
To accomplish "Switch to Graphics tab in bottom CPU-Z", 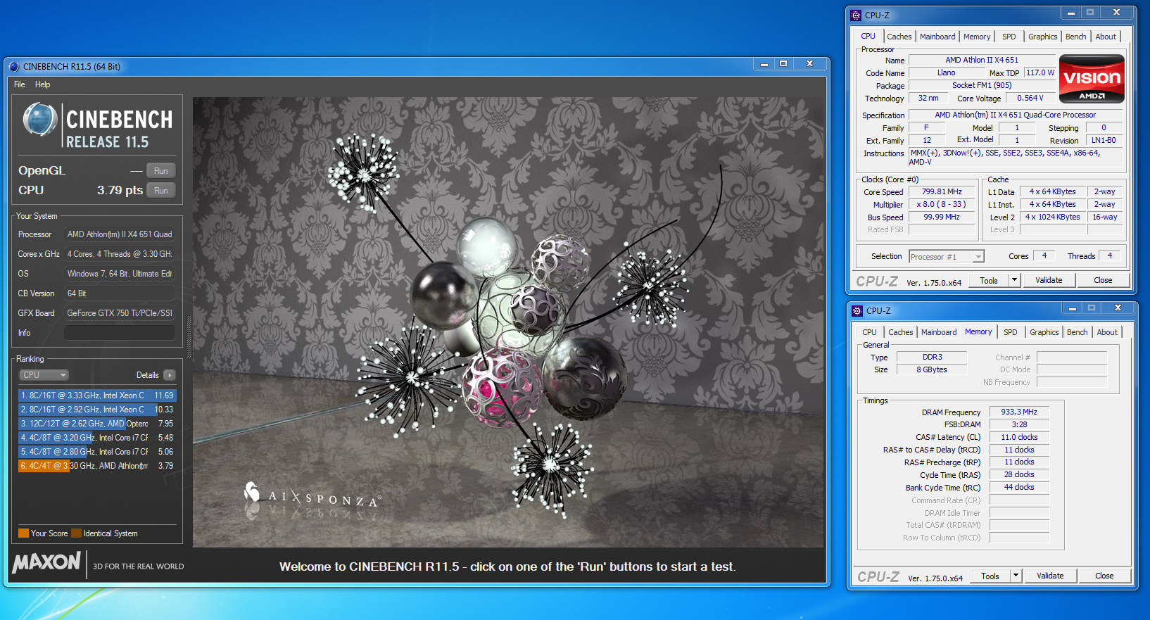I will [1044, 332].
